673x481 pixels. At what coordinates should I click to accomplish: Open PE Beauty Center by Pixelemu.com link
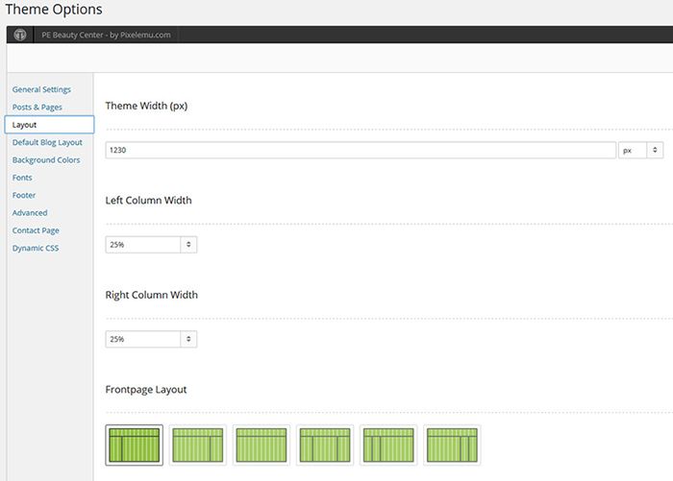coord(106,36)
